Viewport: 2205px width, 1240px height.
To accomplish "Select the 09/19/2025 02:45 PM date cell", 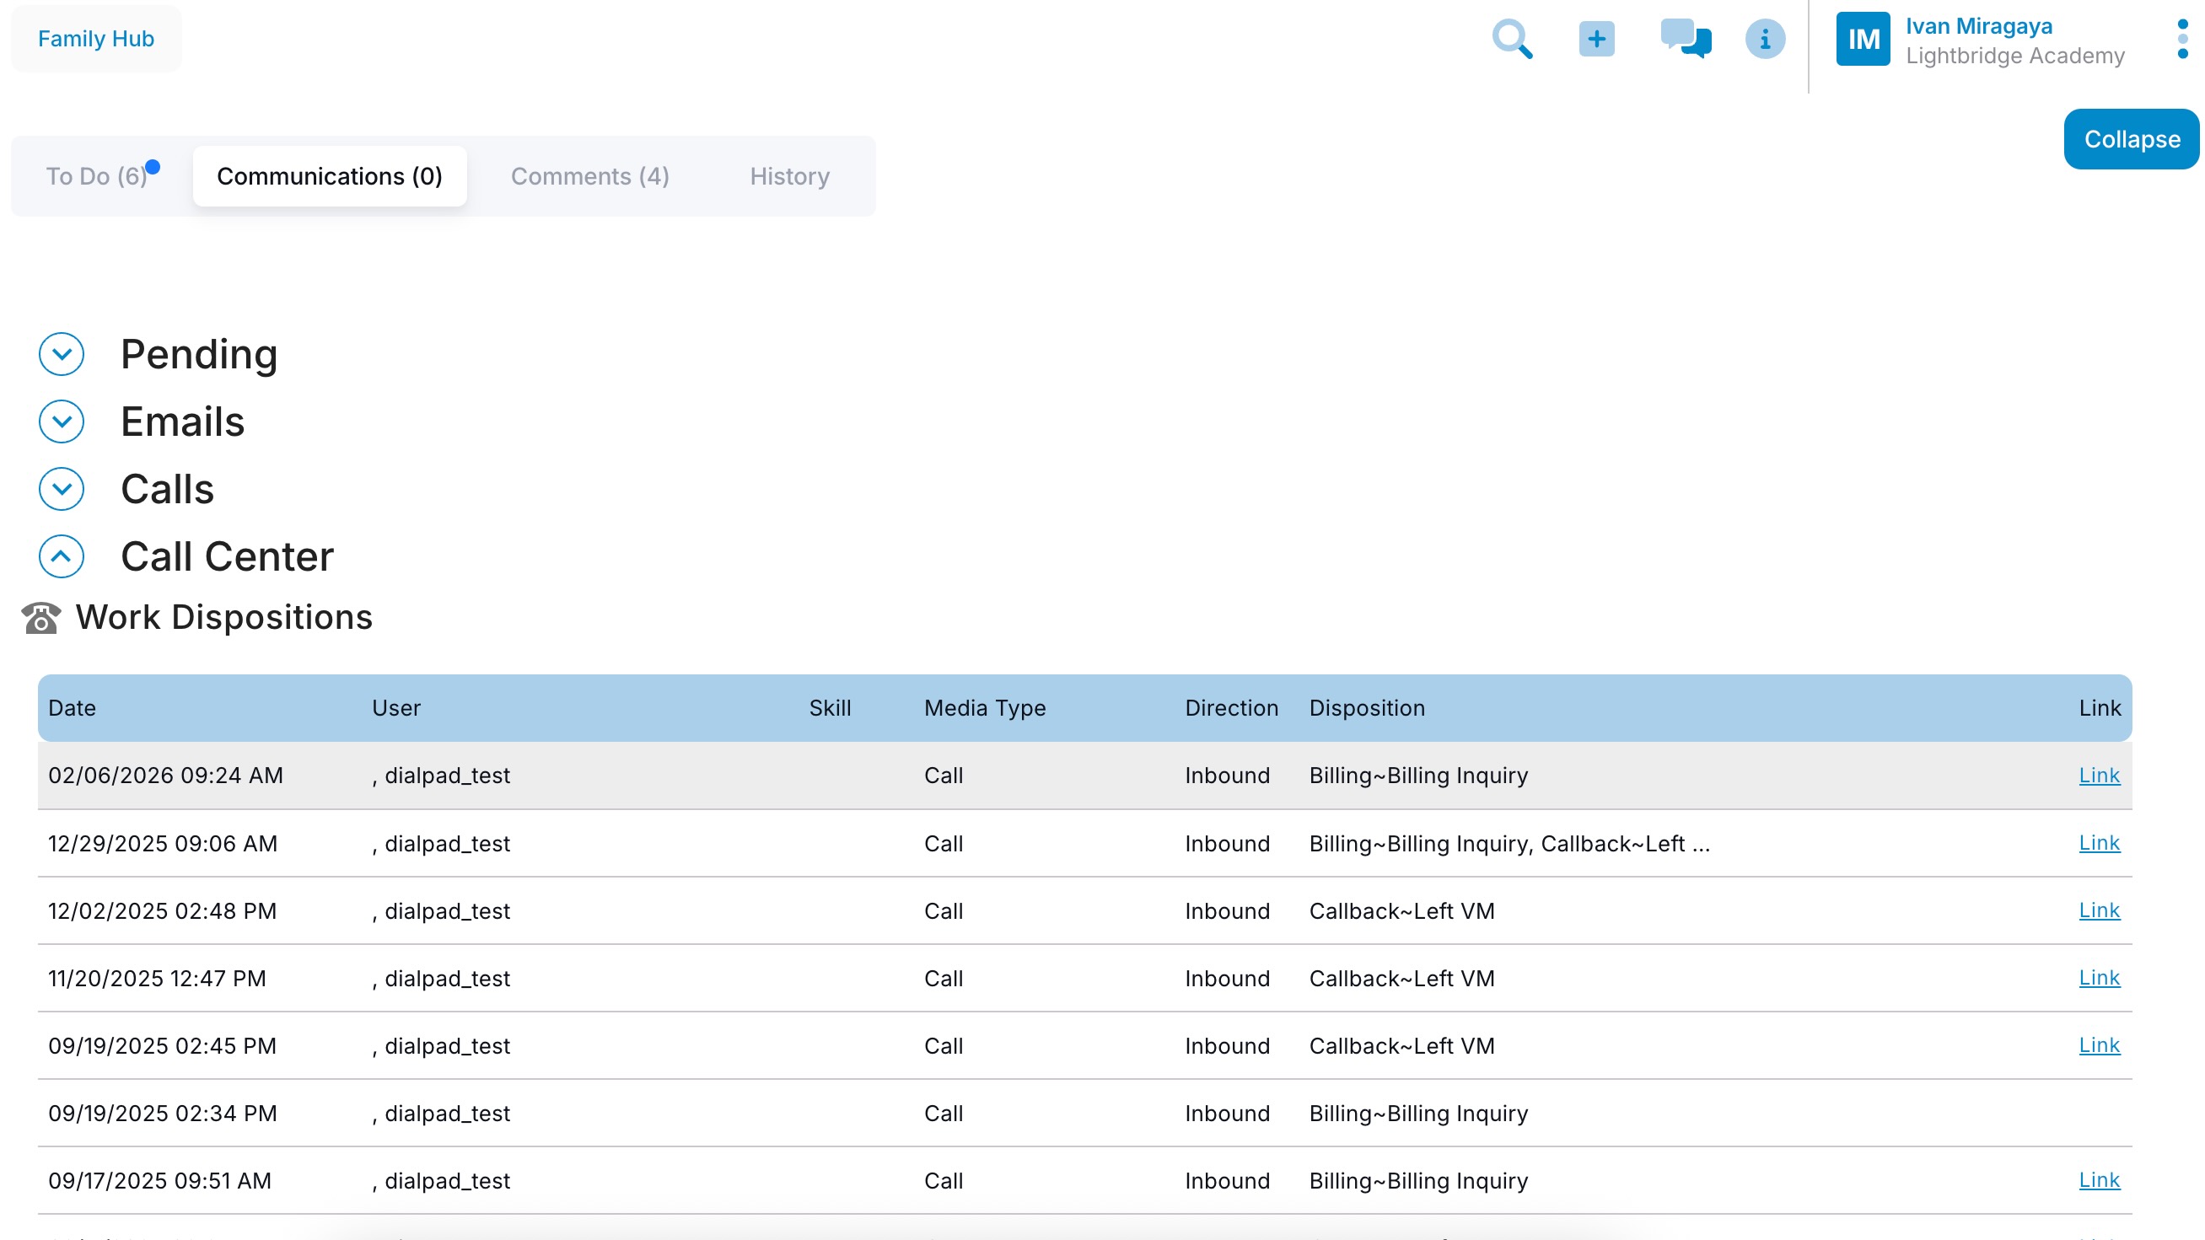I will [x=162, y=1047].
